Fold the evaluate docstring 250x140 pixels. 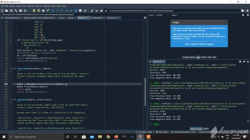[x=11, y=102]
